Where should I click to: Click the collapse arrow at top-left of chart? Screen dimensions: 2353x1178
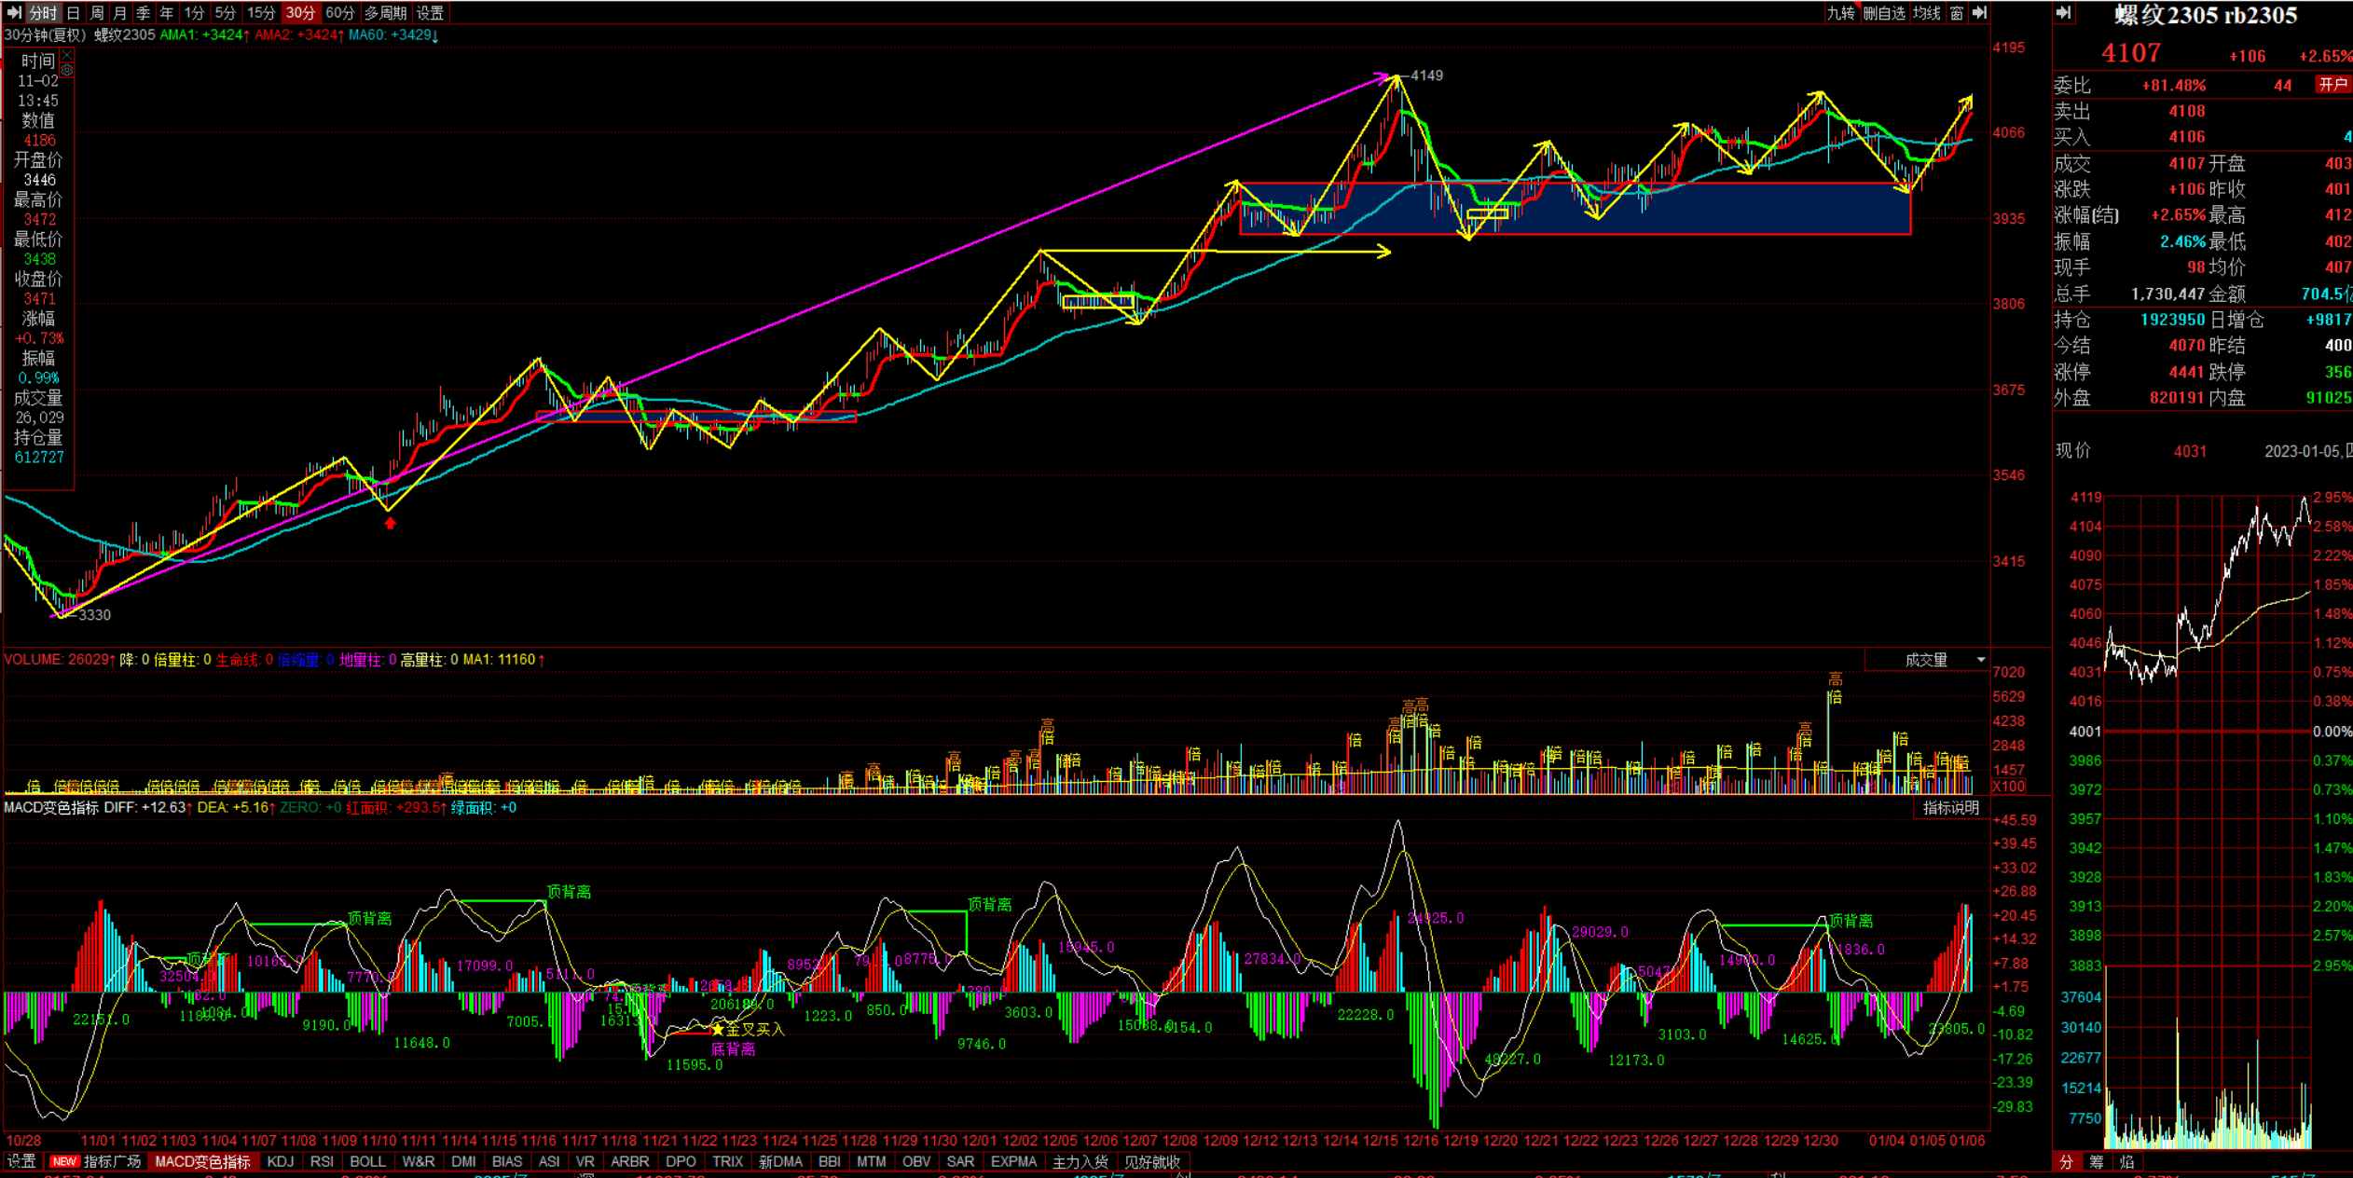click(13, 12)
